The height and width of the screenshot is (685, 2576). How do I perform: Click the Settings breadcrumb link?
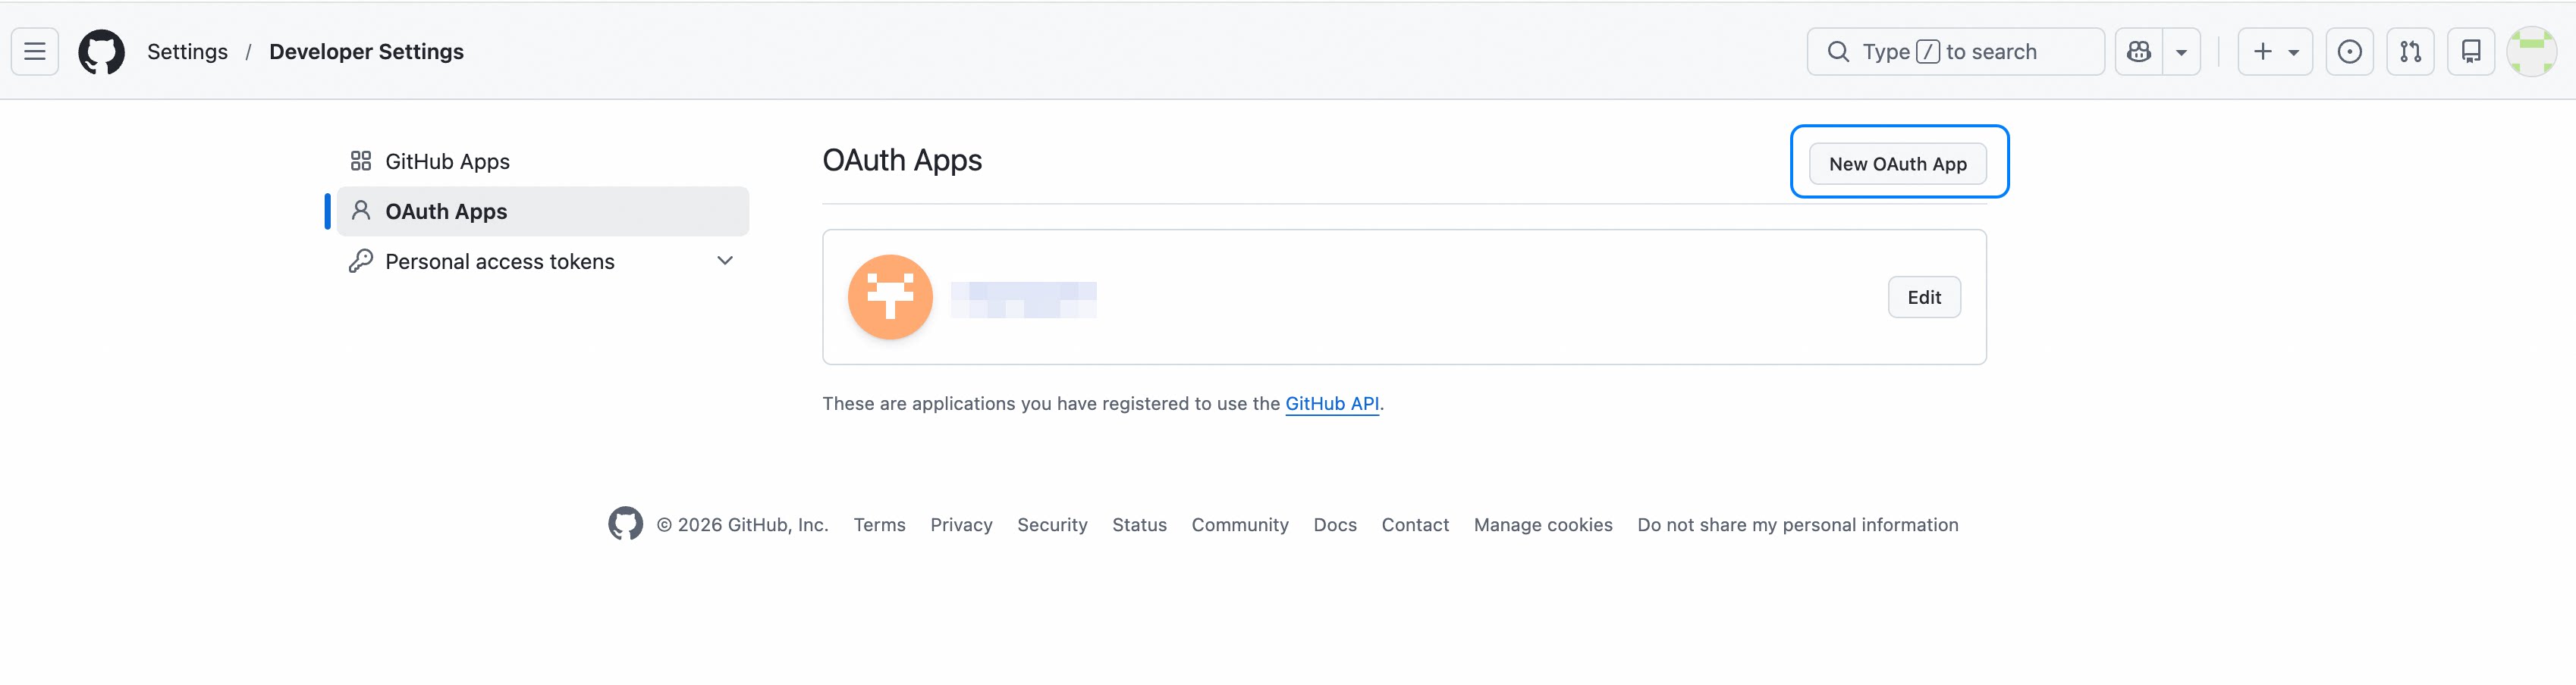(x=187, y=52)
